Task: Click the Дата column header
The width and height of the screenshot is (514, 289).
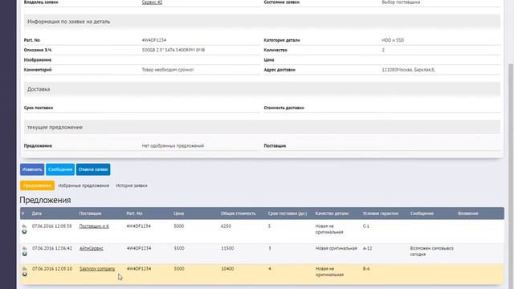Action: [37, 214]
